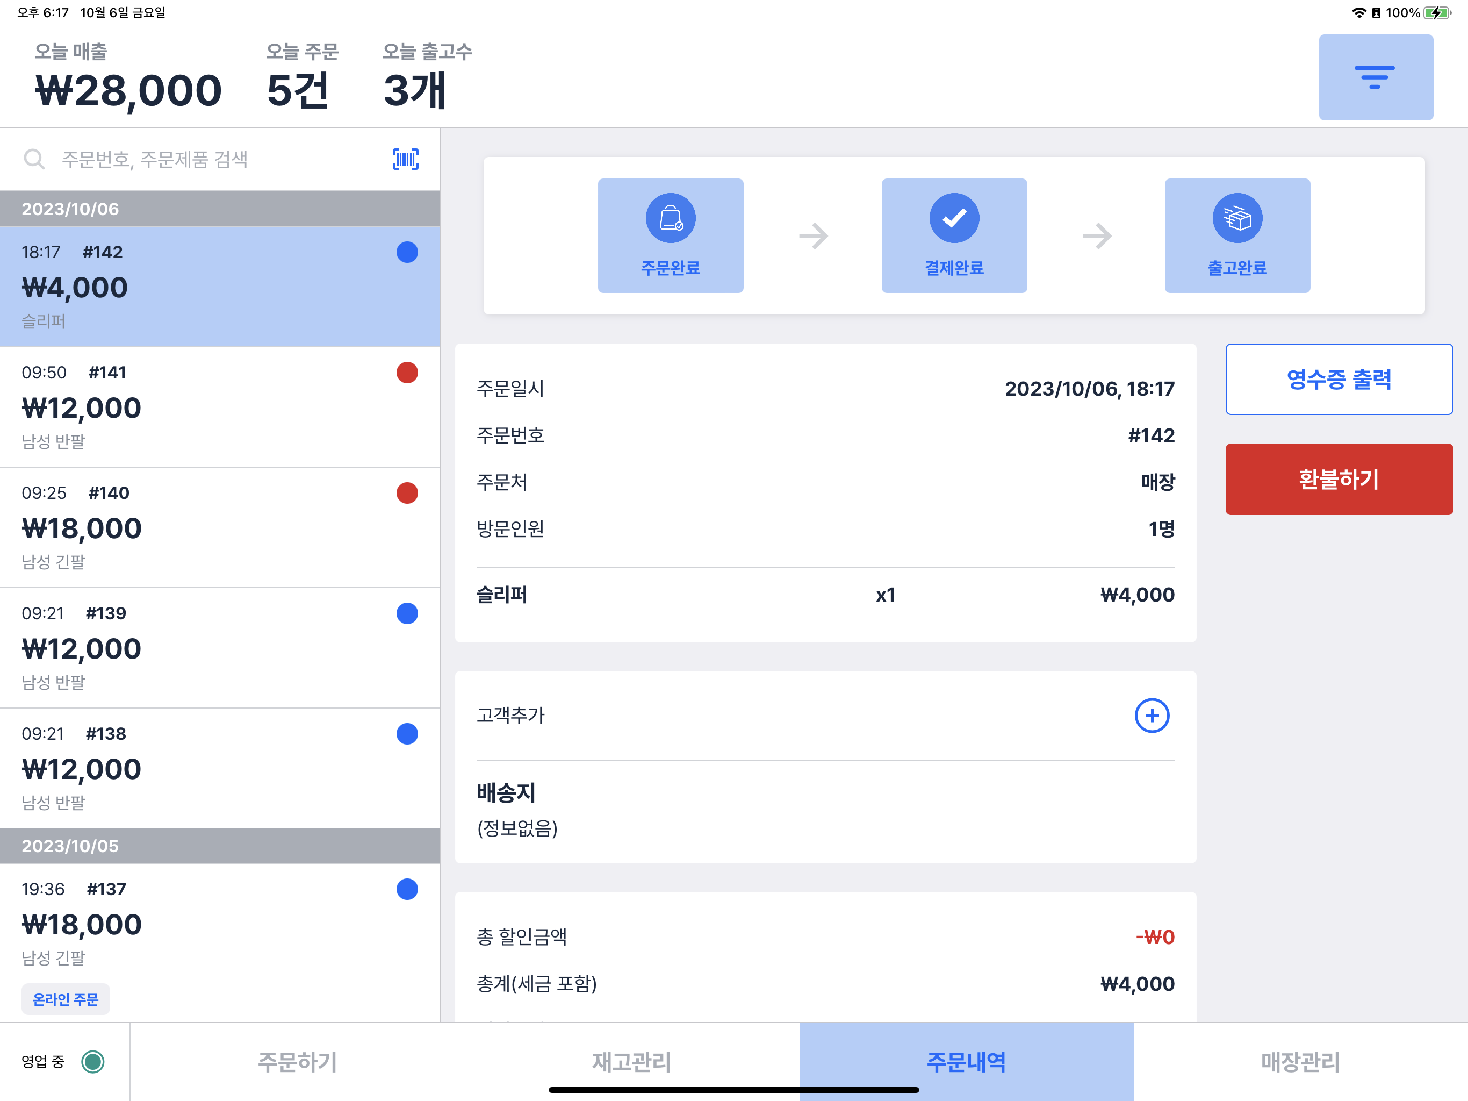Select the 결제완료 checkmark icon
The width and height of the screenshot is (1468, 1101).
coord(954,218)
